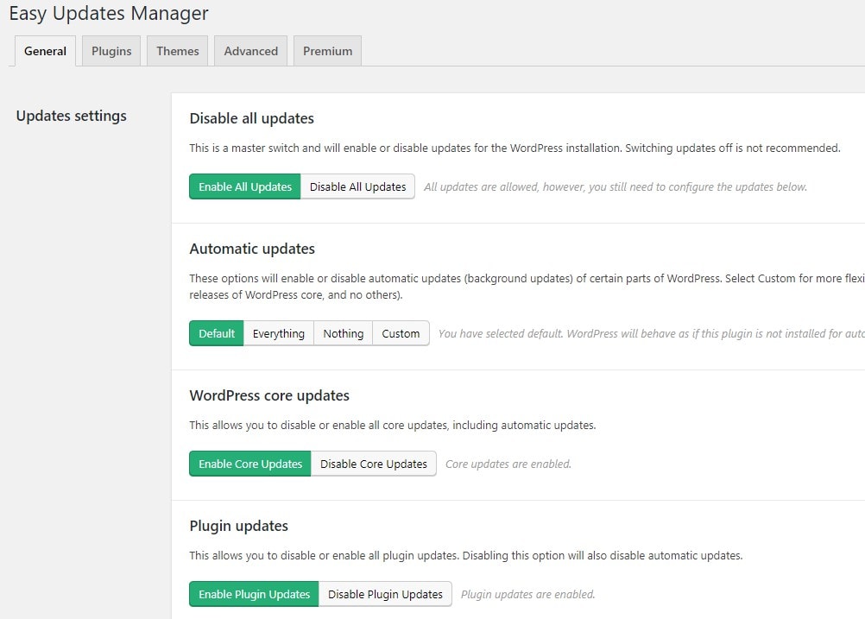This screenshot has width=865, height=619.
Task: Click the 'Core updates are enabled' status text
Action: tap(508, 464)
